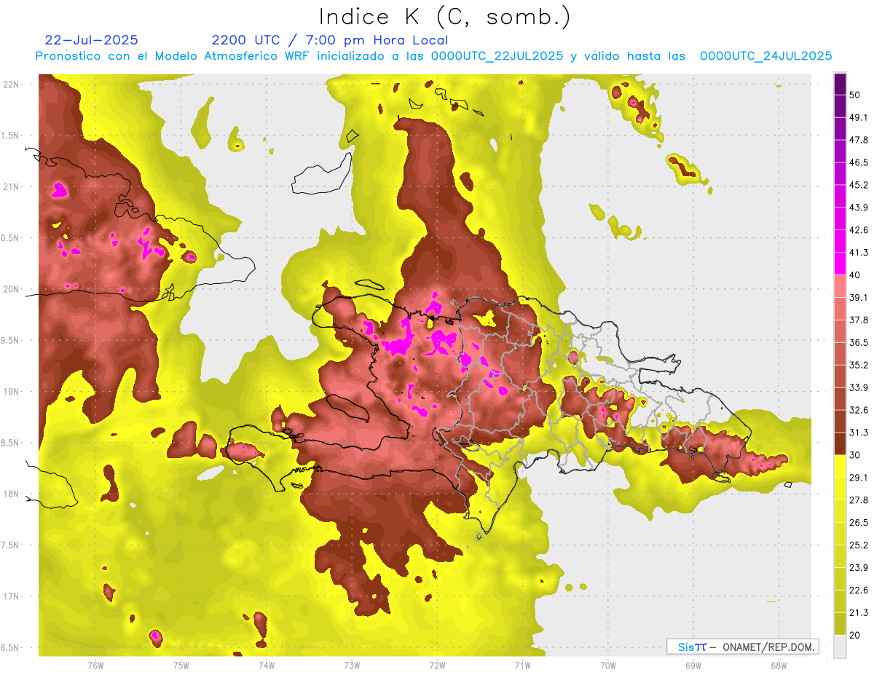Image resolution: width=874 pixels, height=675 pixels.
Task: Click the '17N' latitude tick label
Action: [x=12, y=597]
